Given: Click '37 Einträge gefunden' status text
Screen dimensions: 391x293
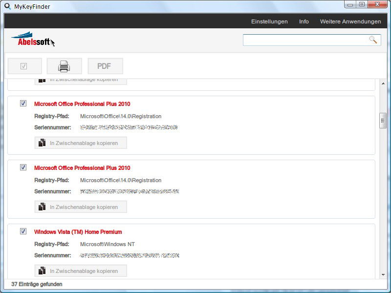Looking at the screenshot, I should point(37,284).
